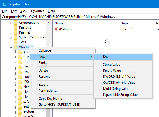Create a new Expandable String Value
159x117 pixels.
(123, 95)
